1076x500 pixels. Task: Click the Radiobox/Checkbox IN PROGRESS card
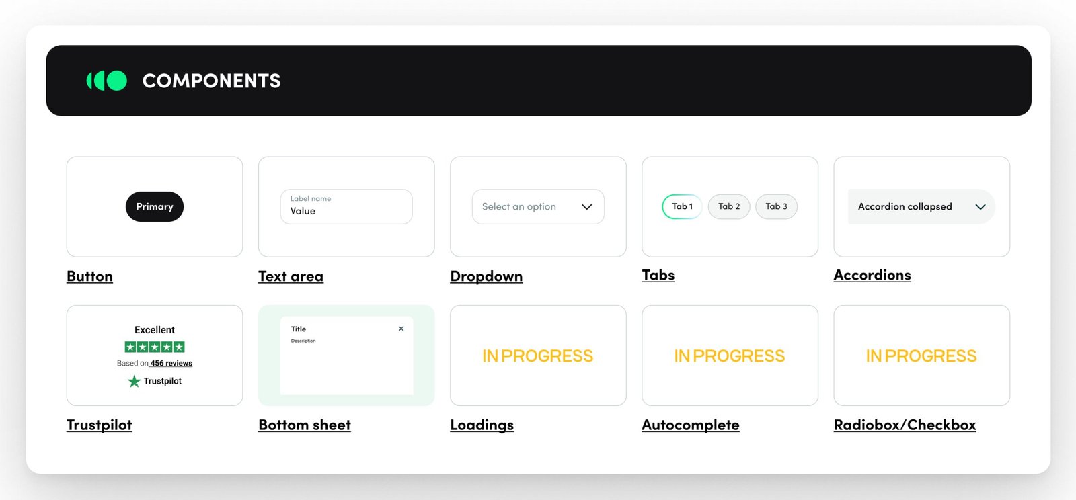pos(921,356)
